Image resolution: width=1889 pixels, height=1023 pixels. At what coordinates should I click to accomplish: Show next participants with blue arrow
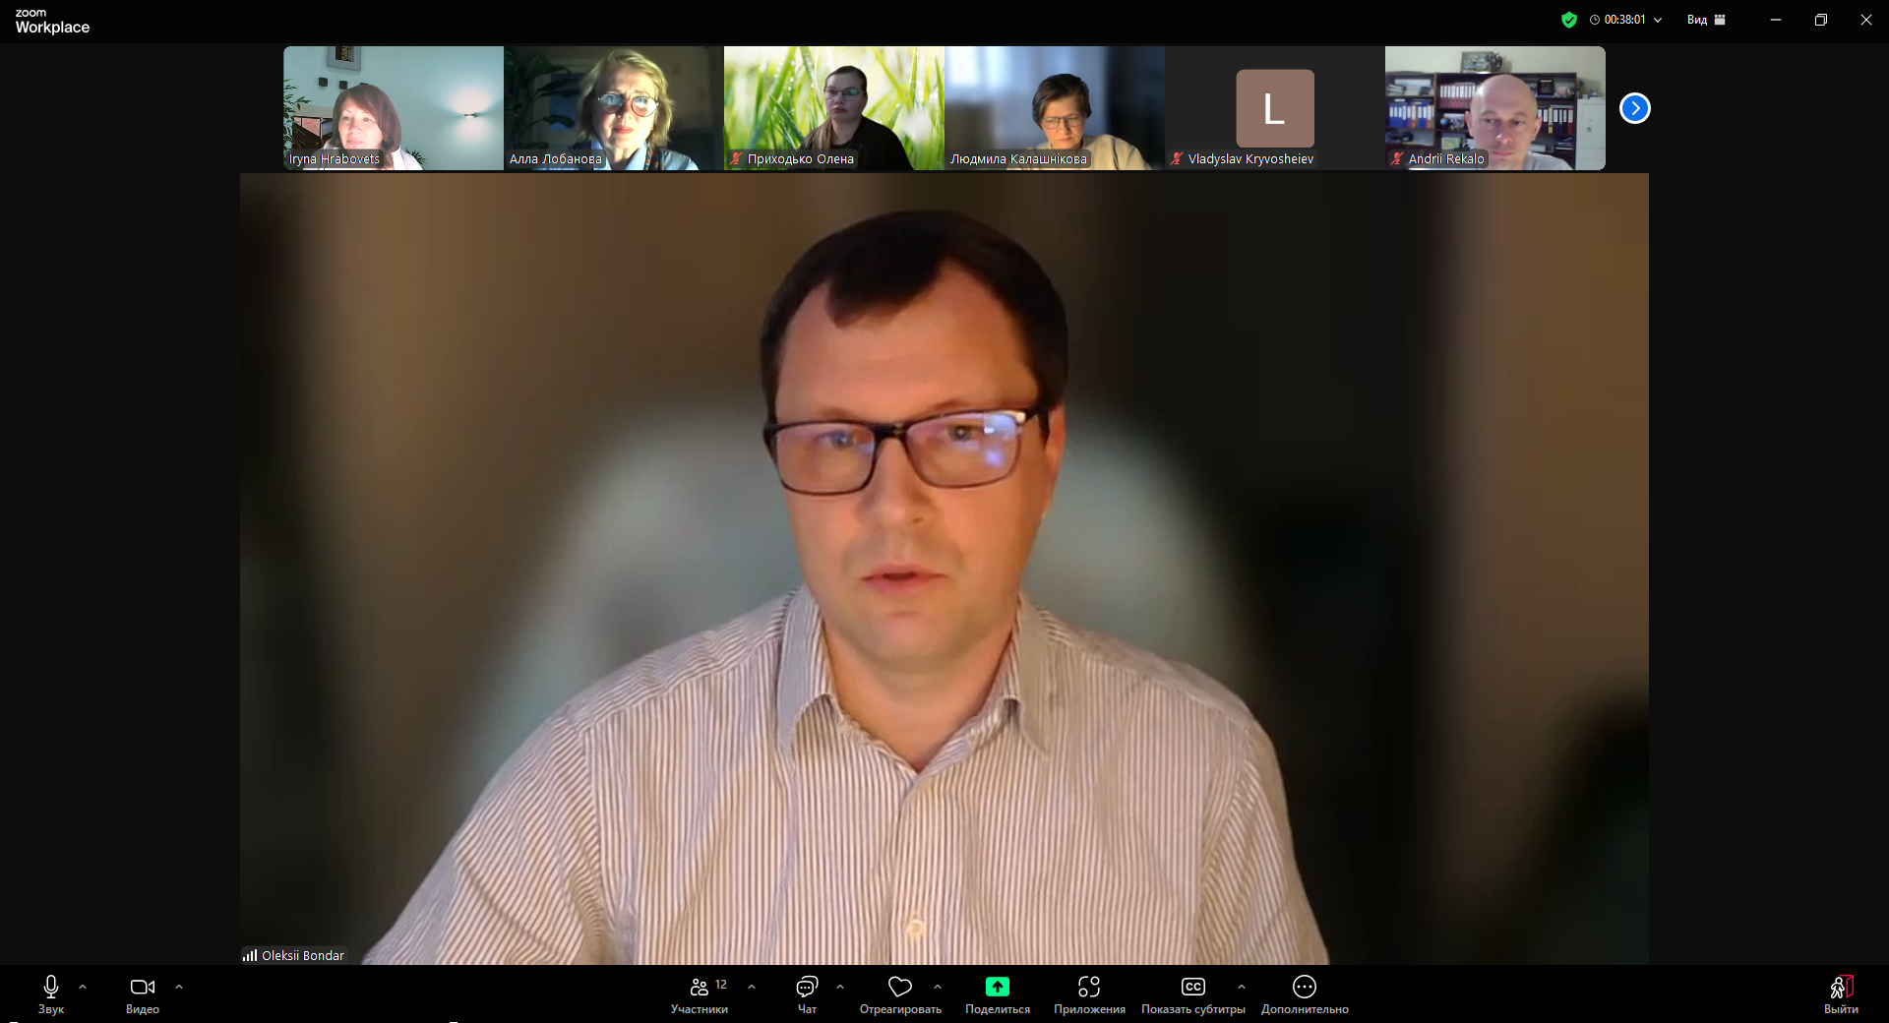(x=1635, y=108)
